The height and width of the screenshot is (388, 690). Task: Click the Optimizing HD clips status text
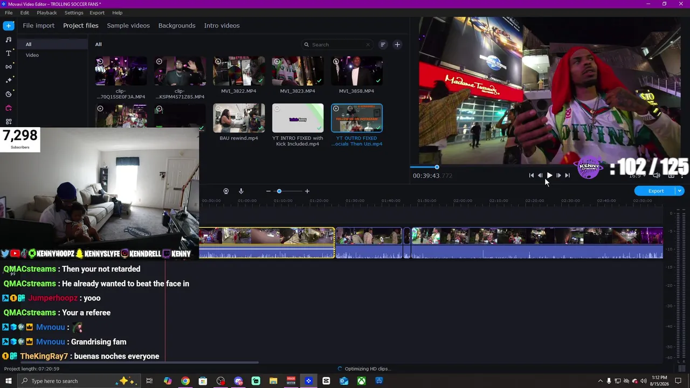click(367, 369)
